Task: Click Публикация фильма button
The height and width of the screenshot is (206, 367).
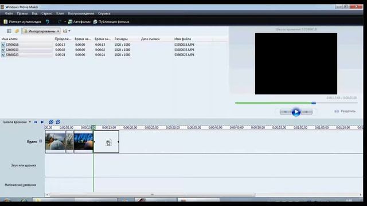Action: pos(111,22)
